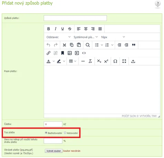Toggle fullscreen editor mode
Screen dimensions: 164x158
click(x=124, y=61)
